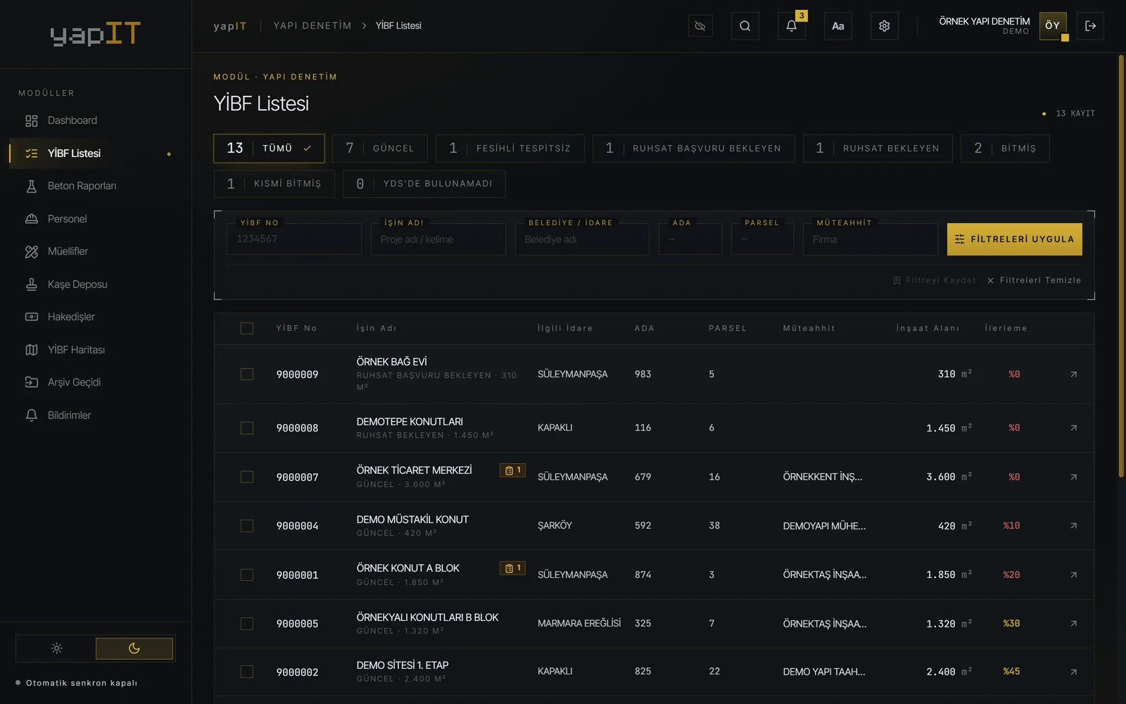The height and width of the screenshot is (704, 1126).
Task: Click the logout icon at top right
Action: click(x=1090, y=26)
